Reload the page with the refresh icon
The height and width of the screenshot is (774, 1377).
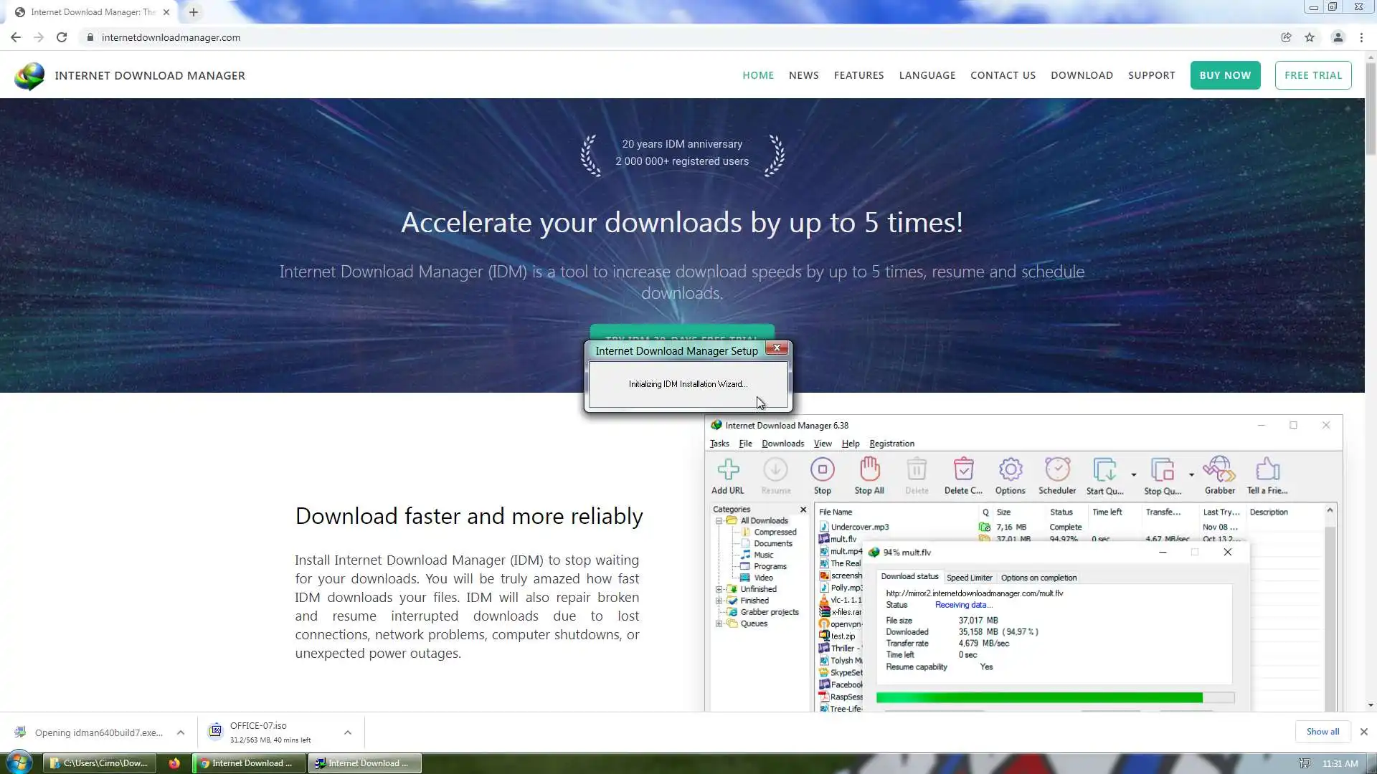tap(62, 37)
